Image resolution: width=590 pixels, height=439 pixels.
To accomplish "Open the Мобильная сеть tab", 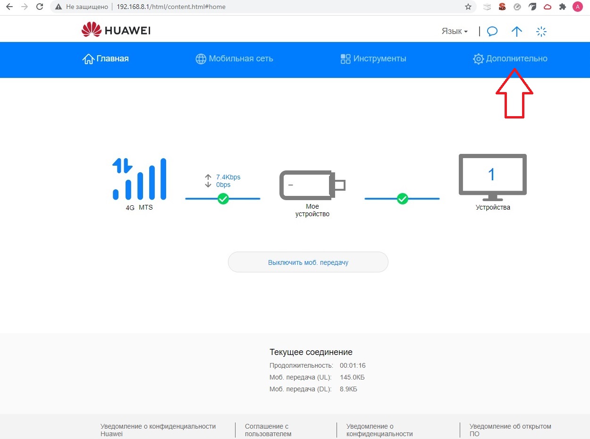I will pos(235,59).
